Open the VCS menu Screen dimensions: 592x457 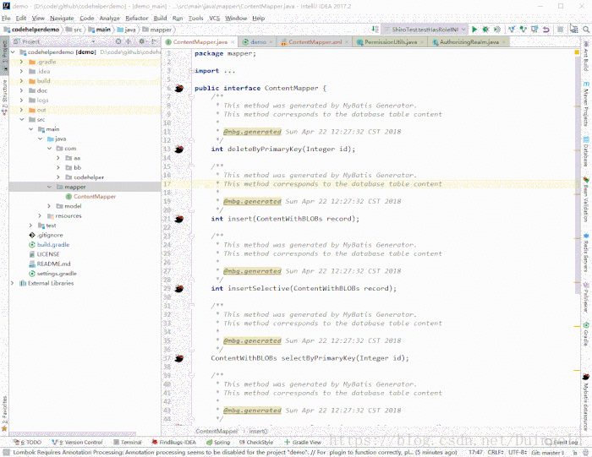click(x=215, y=18)
